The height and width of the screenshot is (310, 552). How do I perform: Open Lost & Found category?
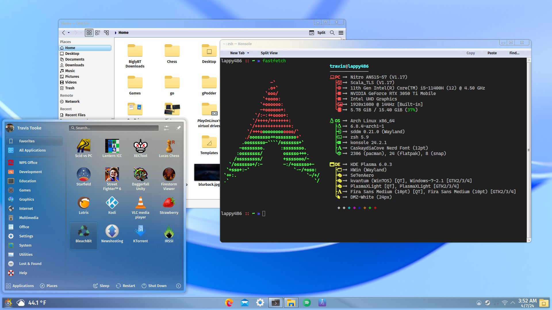[34, 263]
